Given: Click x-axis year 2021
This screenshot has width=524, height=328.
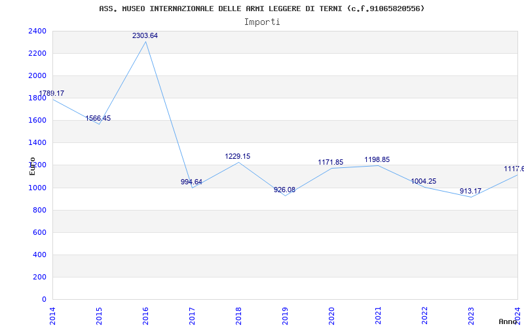Looking at the screenshot, I should tap(378, 316).
